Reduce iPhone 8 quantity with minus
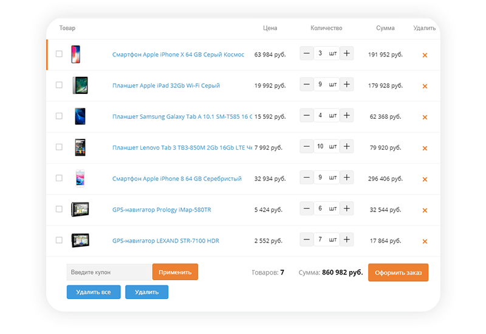The width and height of the screenshot is (486, 334). 307,177
